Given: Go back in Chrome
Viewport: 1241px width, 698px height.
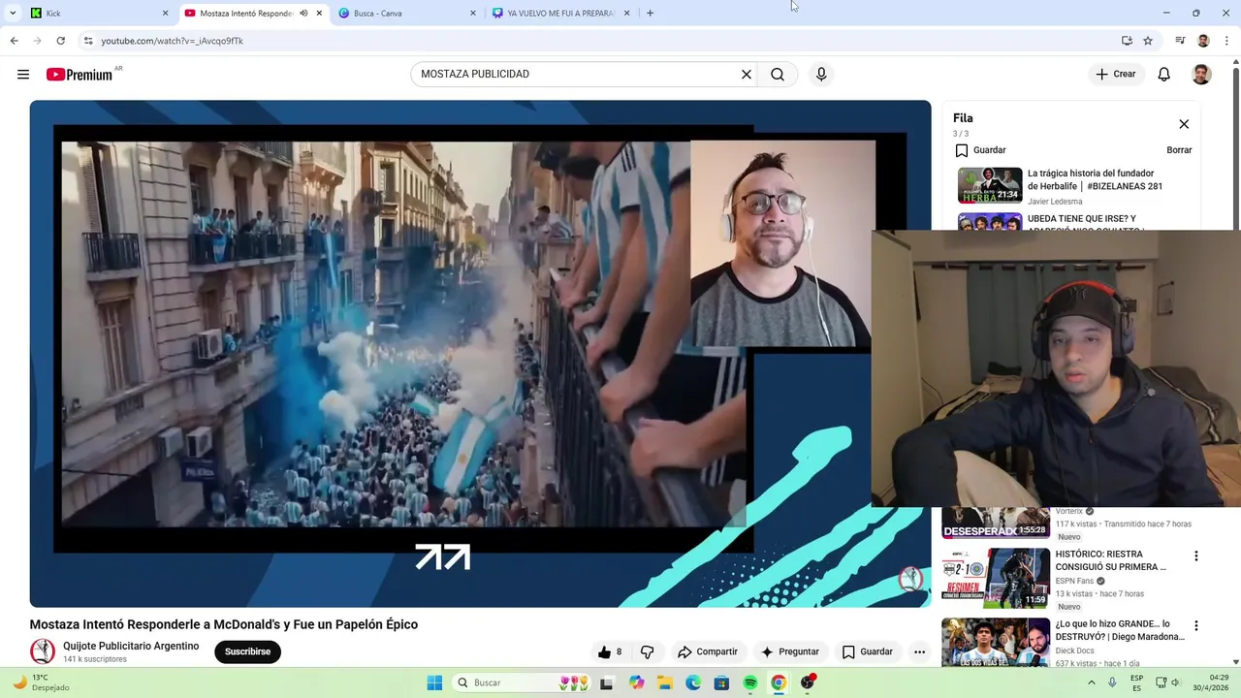Looking at the screenshot, I should (14, 41).
